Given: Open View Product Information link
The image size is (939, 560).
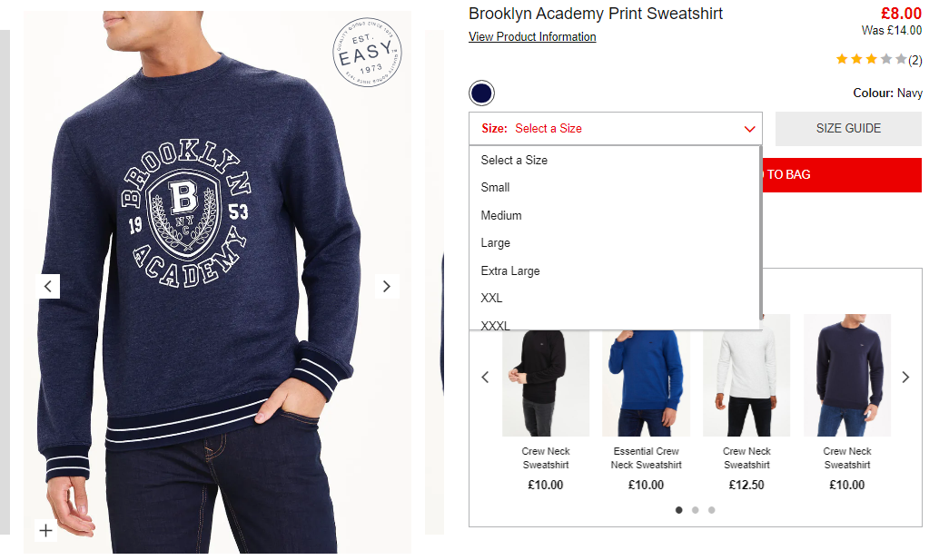Looking at the screenshot, I should pyautogui.click(x=532, y=36).
